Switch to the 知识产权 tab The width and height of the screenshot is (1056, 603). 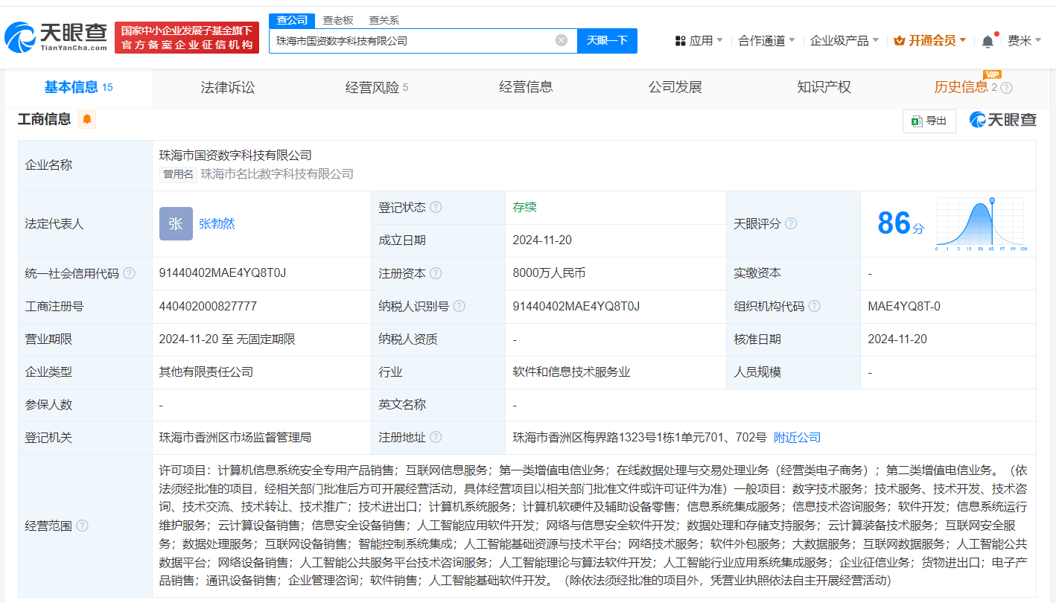click(x=824, y=87)
